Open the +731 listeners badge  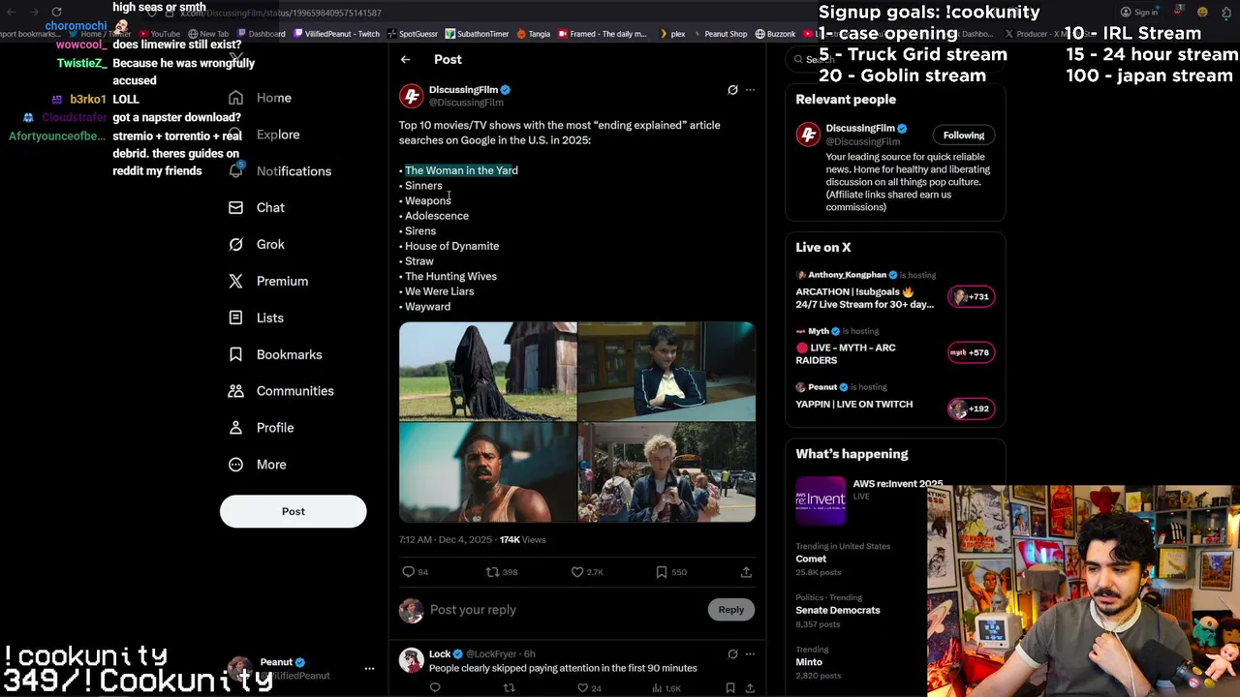point(971,296)
